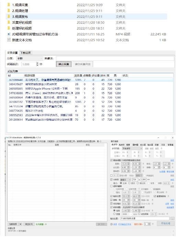The image size is (179, 244).
Task: Click the output path browse '...' button
Action: (x=172, y=219)
